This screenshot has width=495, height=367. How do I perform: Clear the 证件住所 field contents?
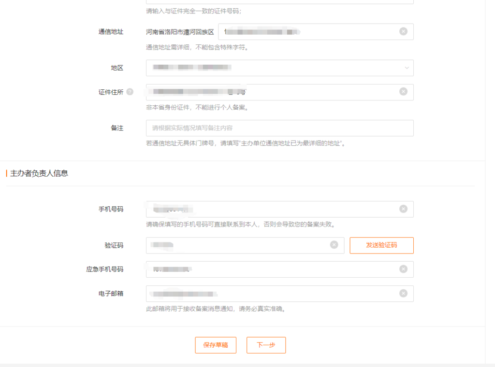pos(403,92)
